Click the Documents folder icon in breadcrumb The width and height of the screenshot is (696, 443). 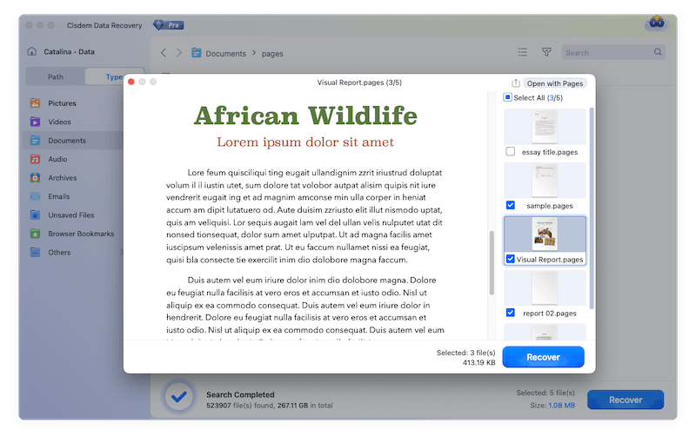click(197, 53)
